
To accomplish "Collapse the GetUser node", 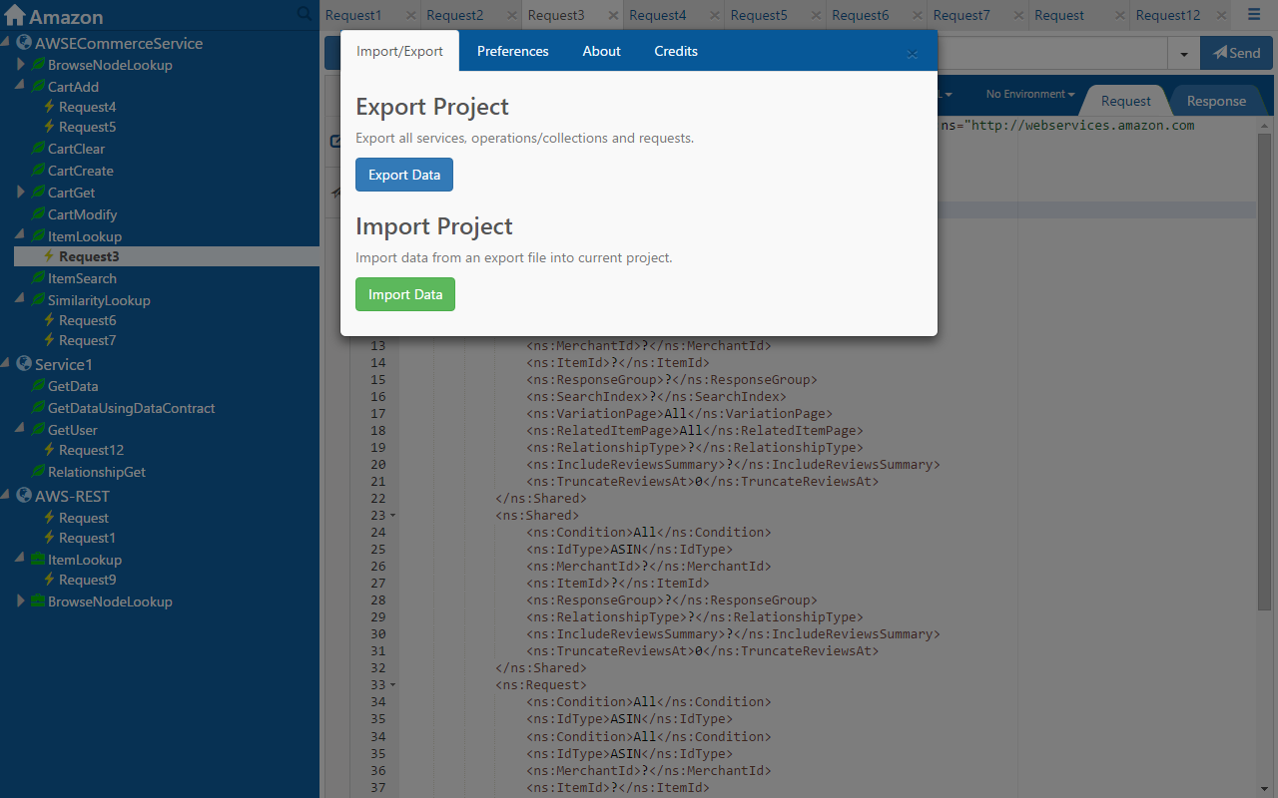I will pyautogui.click(x=21, y=430).
